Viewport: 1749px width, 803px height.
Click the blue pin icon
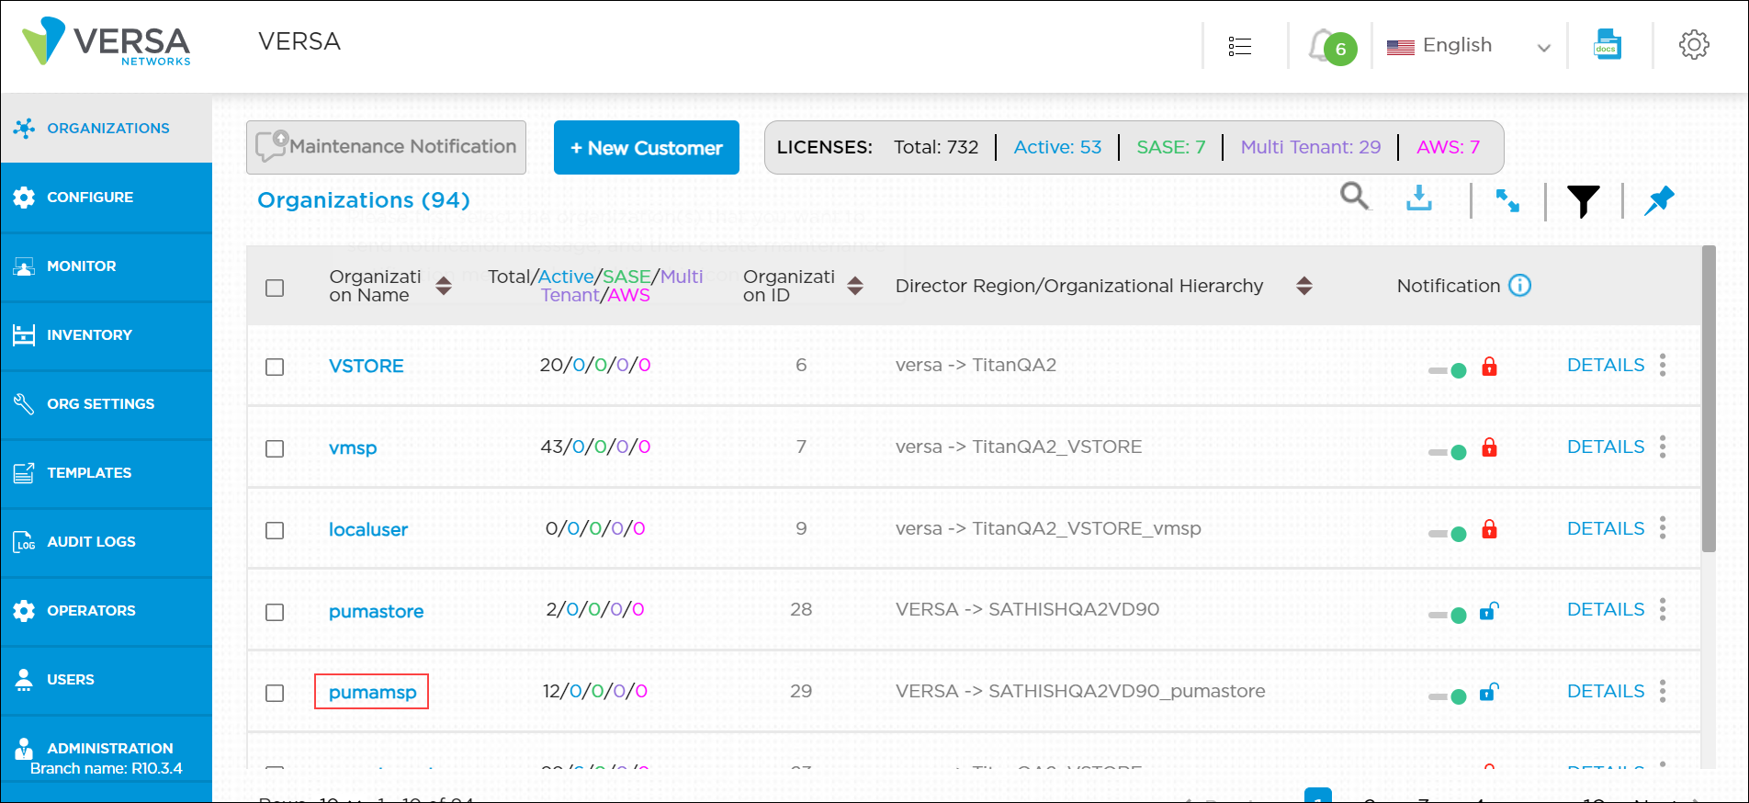(1659, 200)
